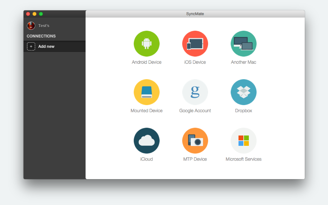Choose the iOS Device connection icon
The height and width of the screenshot is (205, 328).
click(x=195, y=44)
